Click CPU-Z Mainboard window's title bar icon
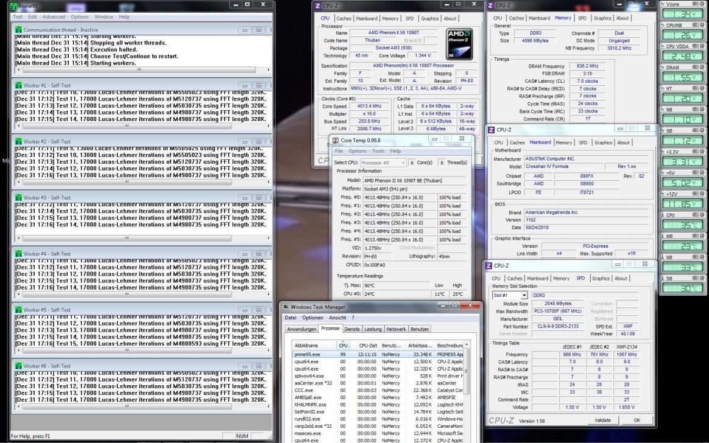This screenshot has width=709, height=443. 491,130
